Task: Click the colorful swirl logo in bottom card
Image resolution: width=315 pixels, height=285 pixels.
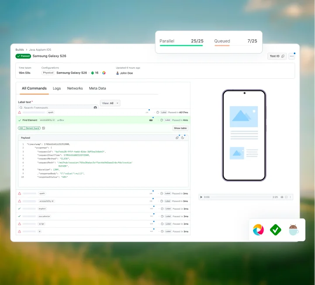Action: point(258,230)
